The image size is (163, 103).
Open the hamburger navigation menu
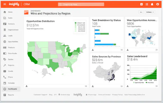[5, 4]
